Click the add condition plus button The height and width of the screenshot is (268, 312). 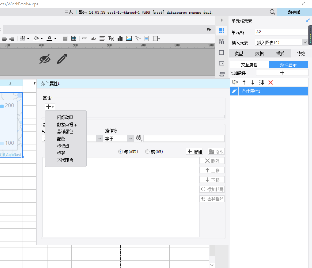point(282,72)
